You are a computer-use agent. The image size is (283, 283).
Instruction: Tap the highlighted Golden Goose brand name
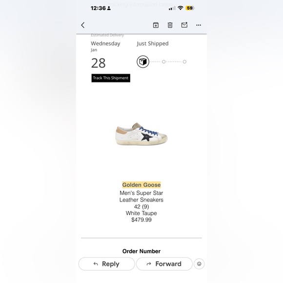[x=141, y=185]
